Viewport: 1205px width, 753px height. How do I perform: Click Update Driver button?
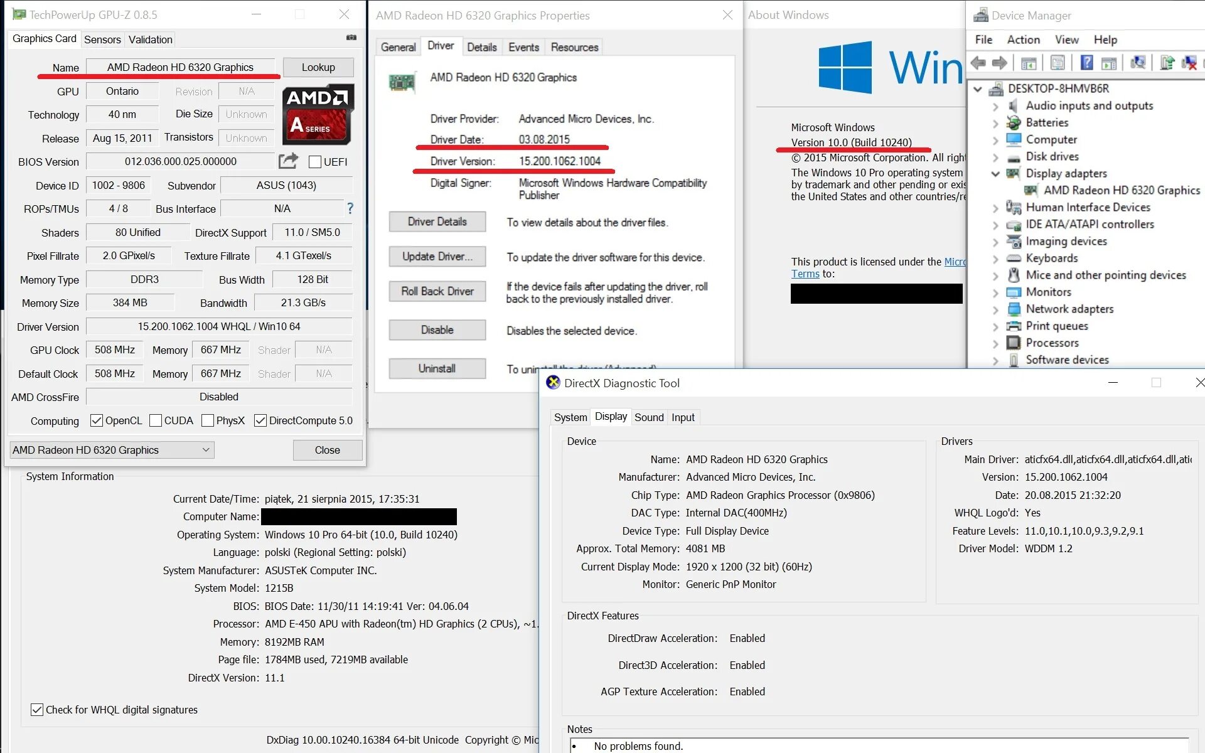click(437, 256)
